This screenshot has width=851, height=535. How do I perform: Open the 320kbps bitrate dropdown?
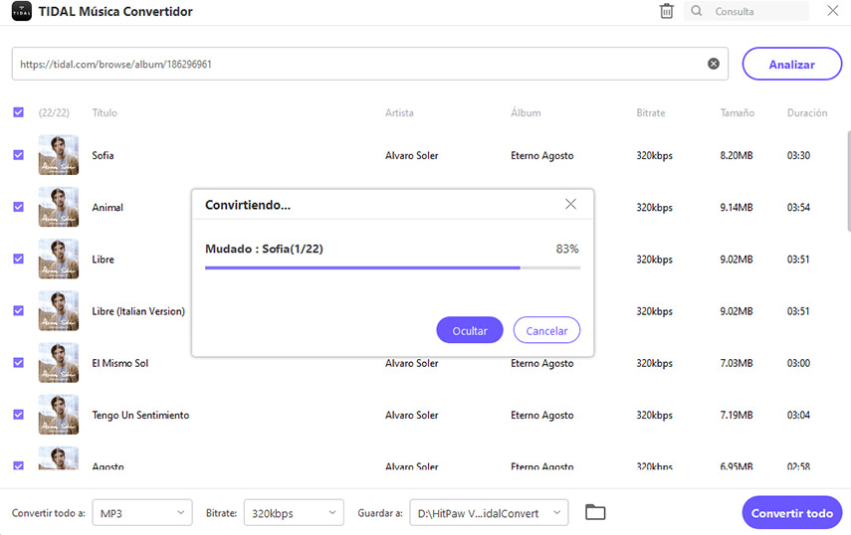(294, 513)
